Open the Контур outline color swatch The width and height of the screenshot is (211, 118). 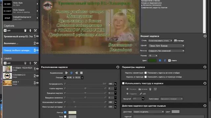click(x=73, y=112)
